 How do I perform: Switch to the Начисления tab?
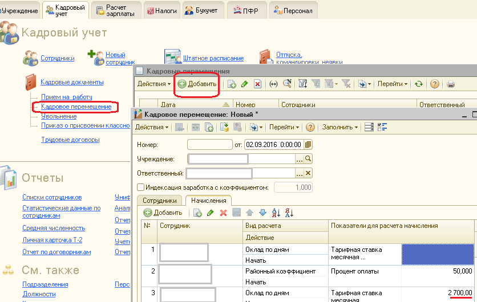click(208, 201)
